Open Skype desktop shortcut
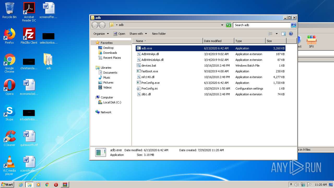Image resolution: width=334 pixels, height=188 pixels. (9, 113)
